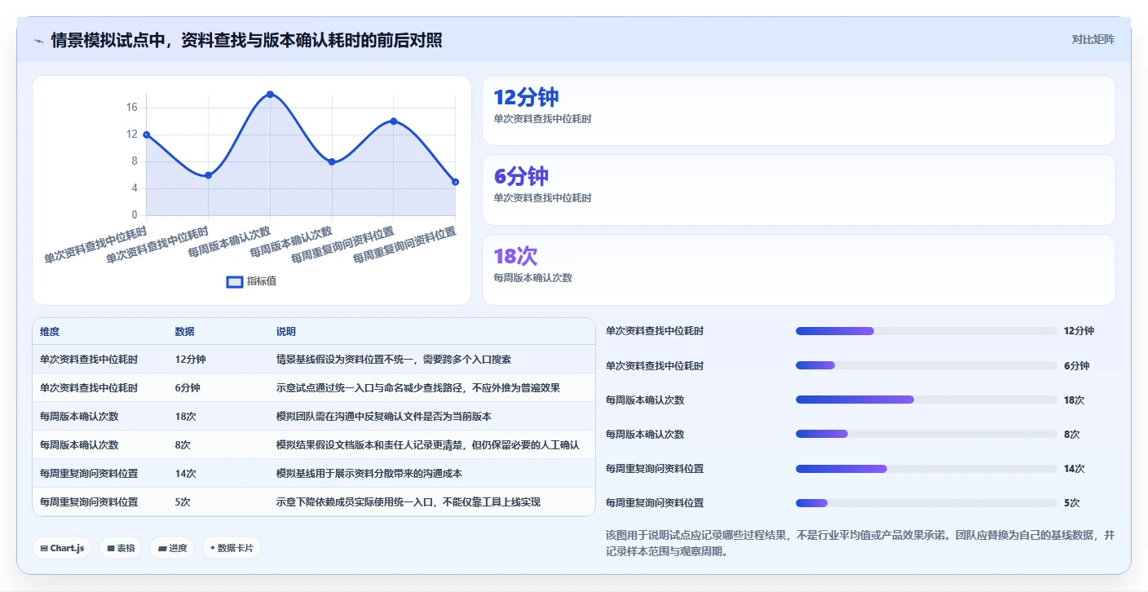
Task: Click the description 模拟结果假设文档版本和责任人记录更清楚
Action: (x=428, y=445)
